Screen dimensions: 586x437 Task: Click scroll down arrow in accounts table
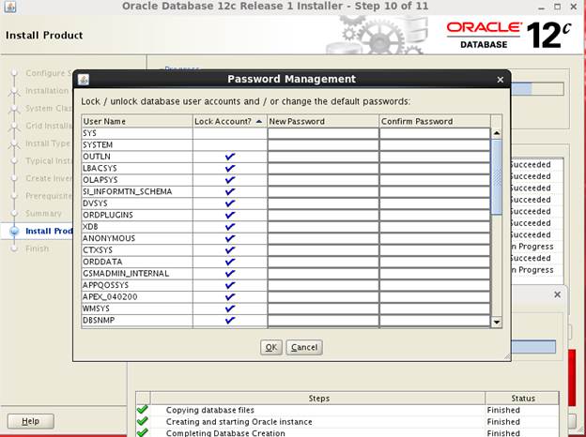coord(496,322)
